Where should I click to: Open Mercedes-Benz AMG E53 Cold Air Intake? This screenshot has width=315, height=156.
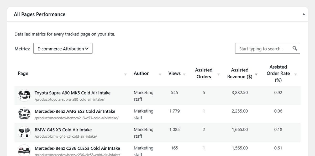[x=75, y=111]
